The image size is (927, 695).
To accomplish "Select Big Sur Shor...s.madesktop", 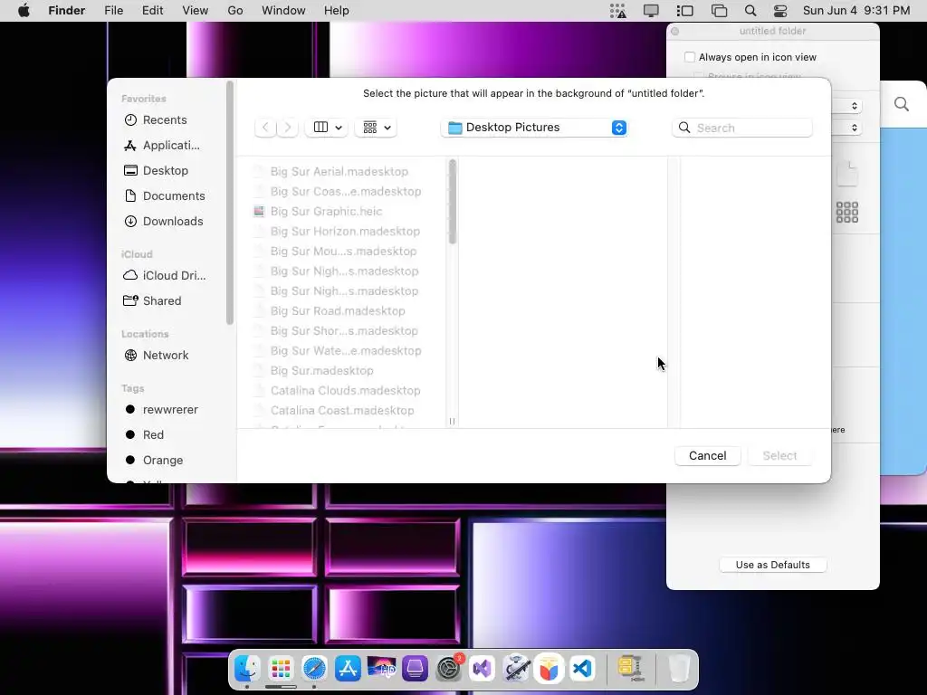I will tap(344, 331).
